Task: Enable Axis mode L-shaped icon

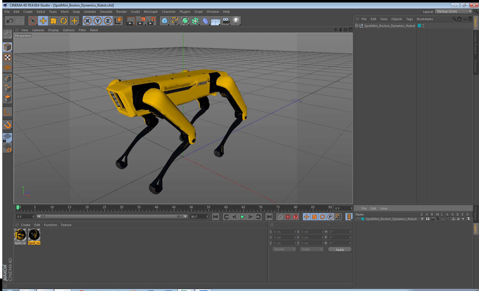Action: pyautogui.click(x=7, y=112)
